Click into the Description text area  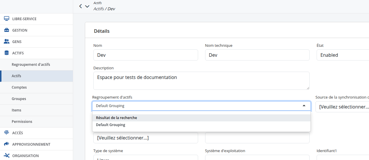coord(201,81)
